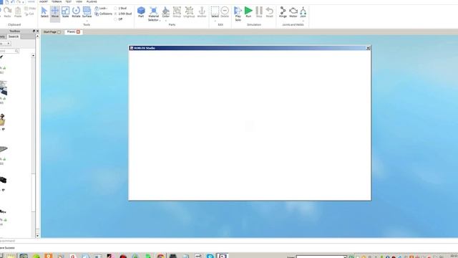Switch to the Place1 tab

(71, 32)
